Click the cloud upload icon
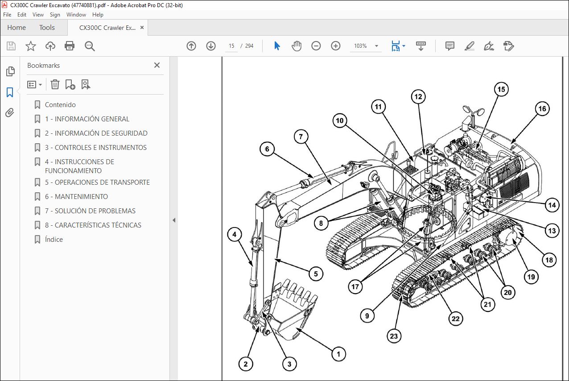Image resolution: width=569 pixels, height=381 pixels. [50, 46]
